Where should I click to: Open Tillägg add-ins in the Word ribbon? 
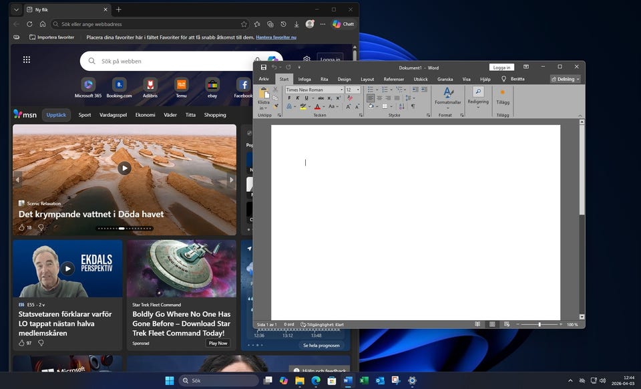coord(502,96)
